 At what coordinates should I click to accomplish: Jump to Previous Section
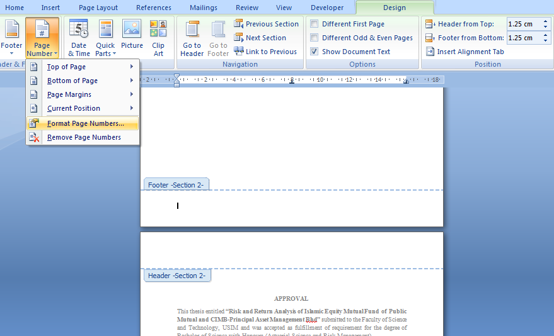267,24
